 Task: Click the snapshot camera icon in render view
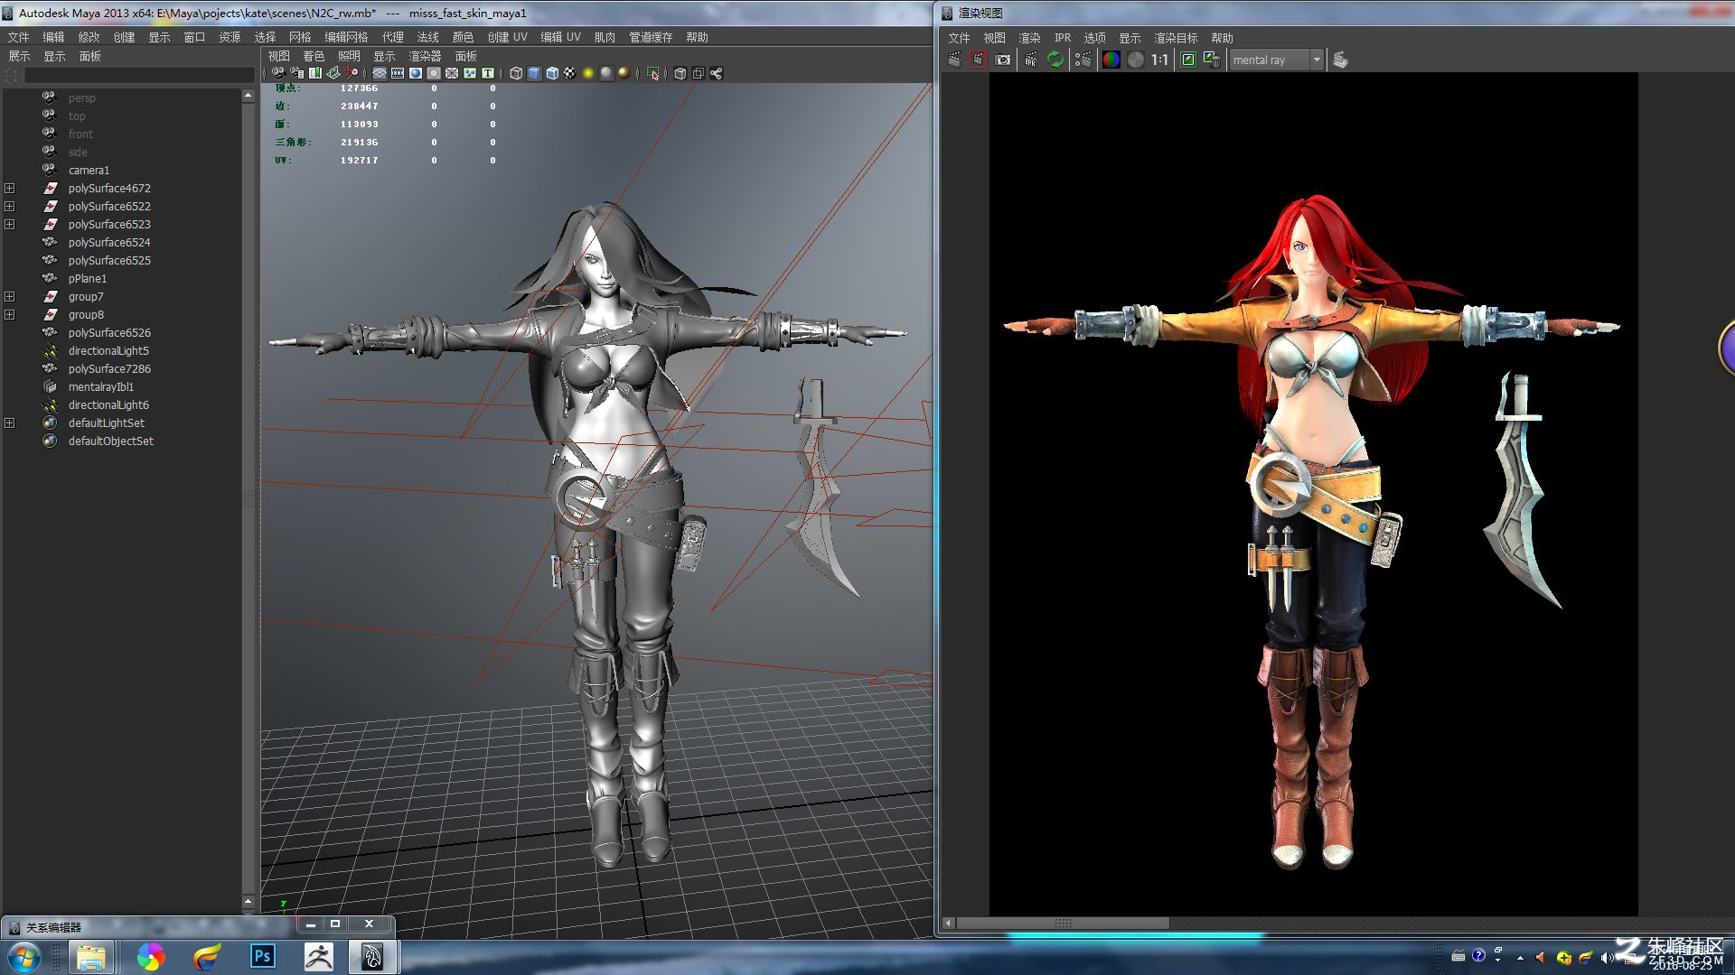tap(1002, 60)
